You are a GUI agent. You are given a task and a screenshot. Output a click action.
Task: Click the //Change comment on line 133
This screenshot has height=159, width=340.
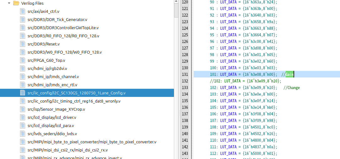point(292,87)
